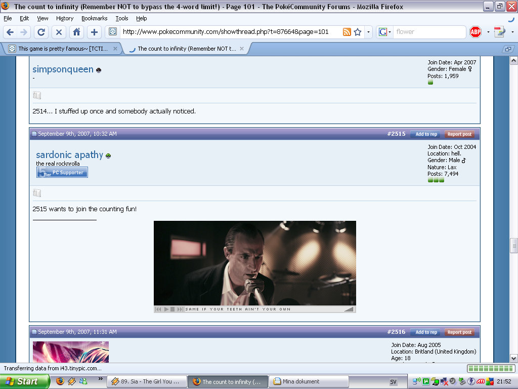Report post #2516
518x389 pixels.
pyautogui.click(x=459, y=332)
